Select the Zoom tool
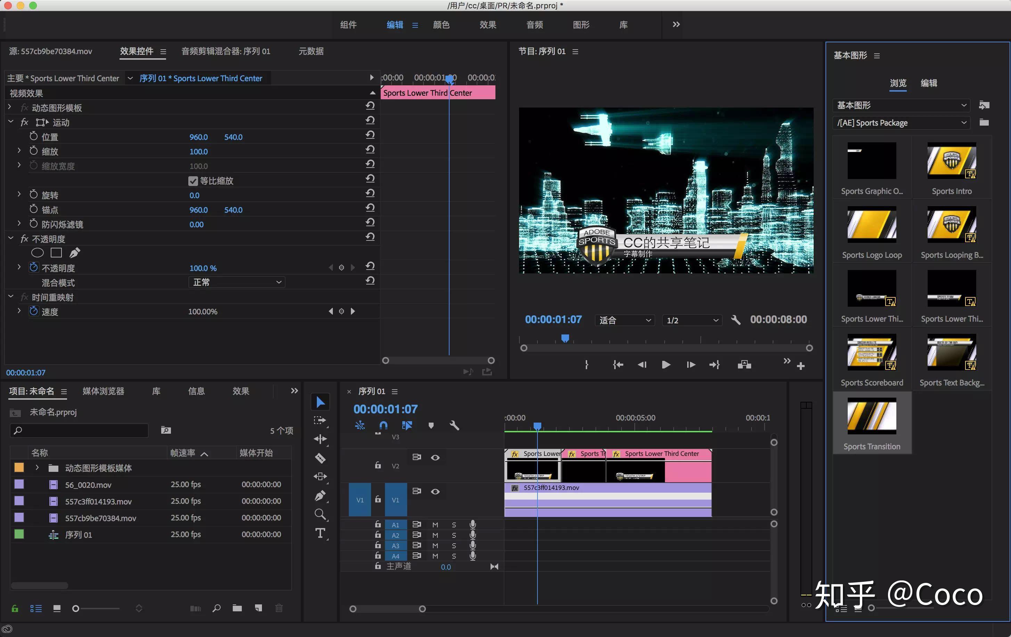This screenshot has width=1011, height=637. [x=320, y=514]
